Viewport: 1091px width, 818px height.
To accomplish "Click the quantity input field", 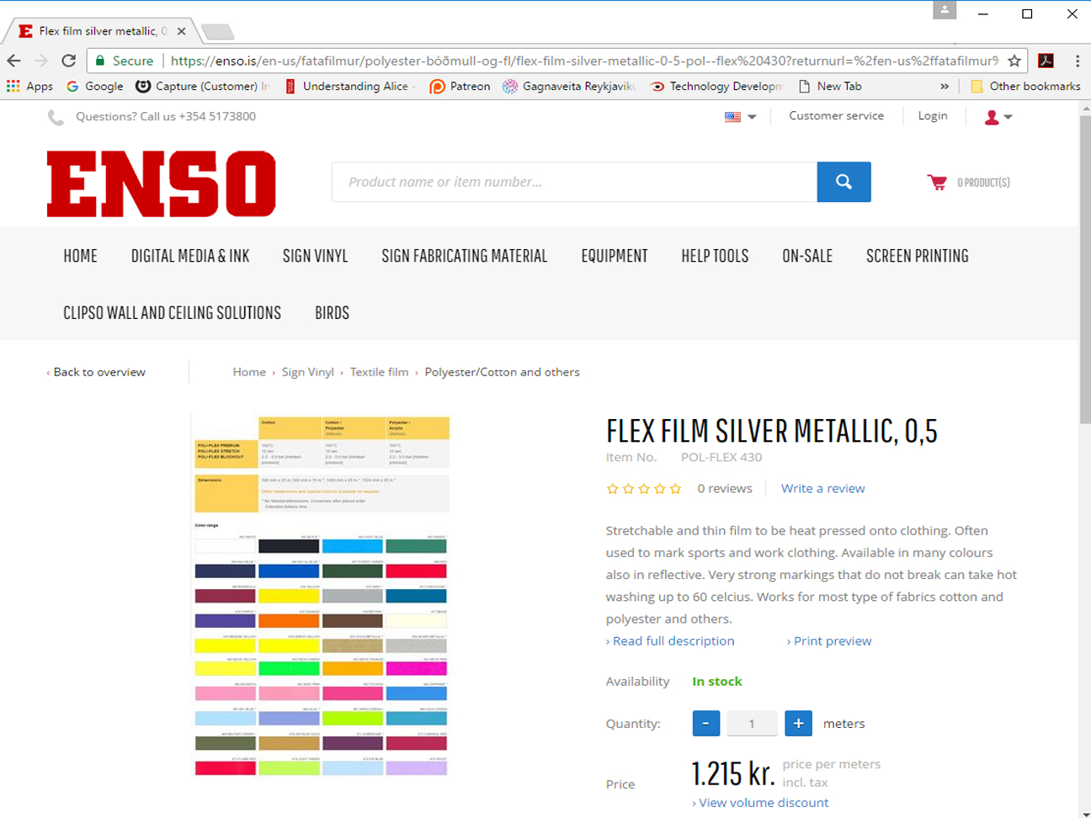I will [x=752, y=723].
